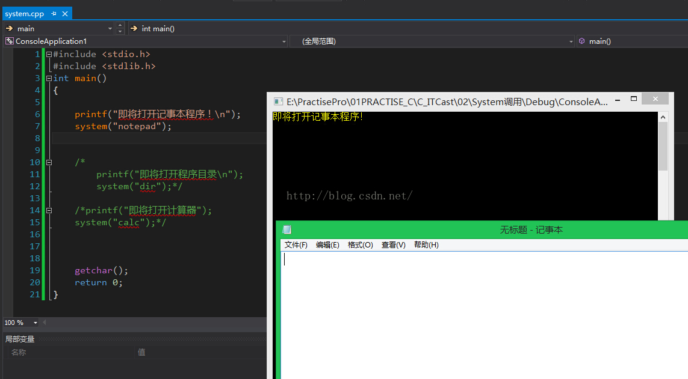This screenshot has height=379, width=688.
Task: Click the console scrollbar up arrow
Action: click(663, 117)
